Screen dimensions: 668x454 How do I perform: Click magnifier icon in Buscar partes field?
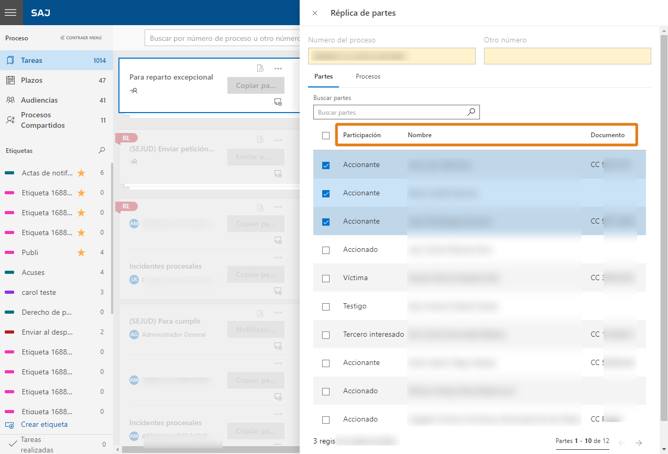[x=471, y=112]
